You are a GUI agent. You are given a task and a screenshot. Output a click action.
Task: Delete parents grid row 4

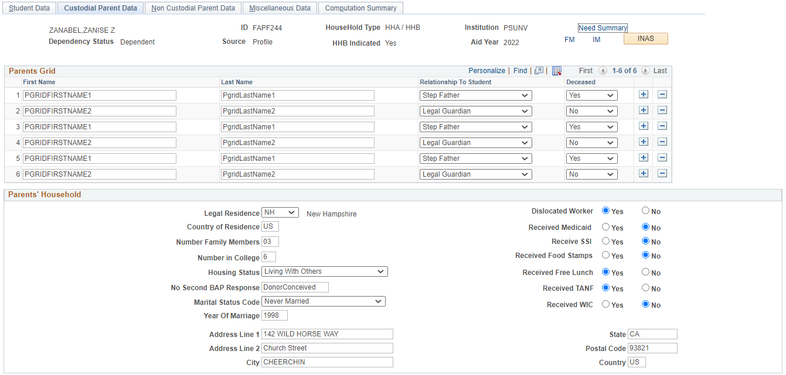[662, 142]
